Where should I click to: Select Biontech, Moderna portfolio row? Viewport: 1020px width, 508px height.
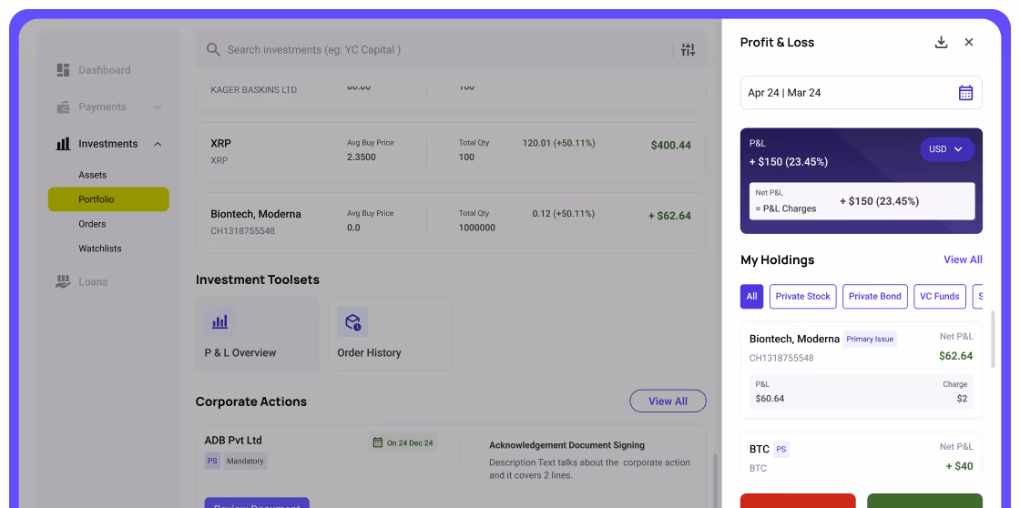[x=450, y=222]
